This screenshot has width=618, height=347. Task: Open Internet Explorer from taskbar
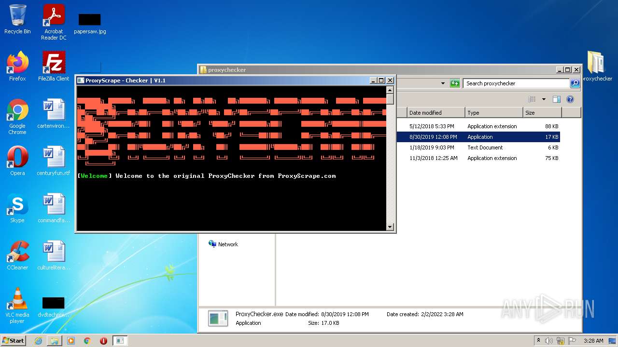[x=38, y=341]
